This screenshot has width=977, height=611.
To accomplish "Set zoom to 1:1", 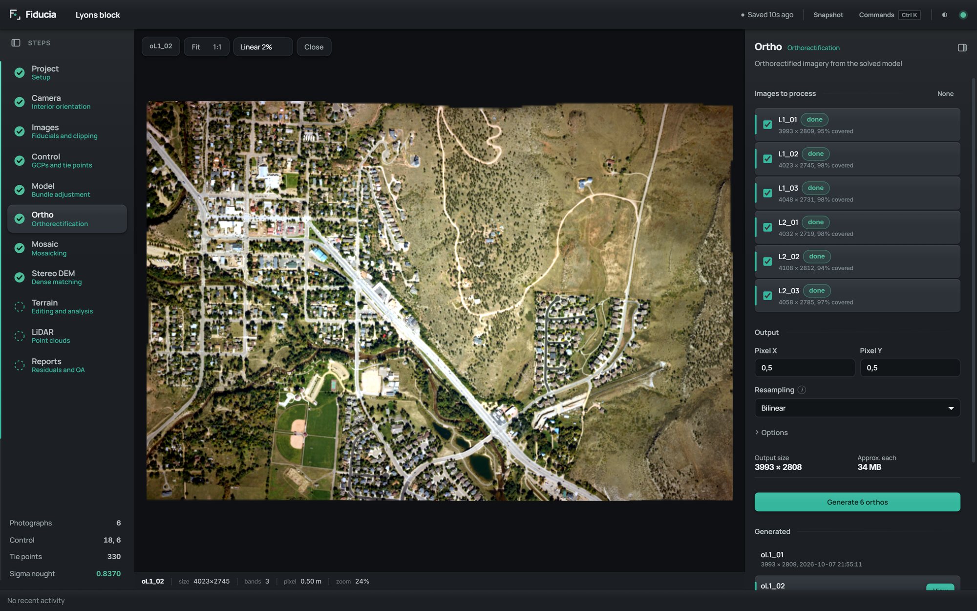I will point(217,47).
